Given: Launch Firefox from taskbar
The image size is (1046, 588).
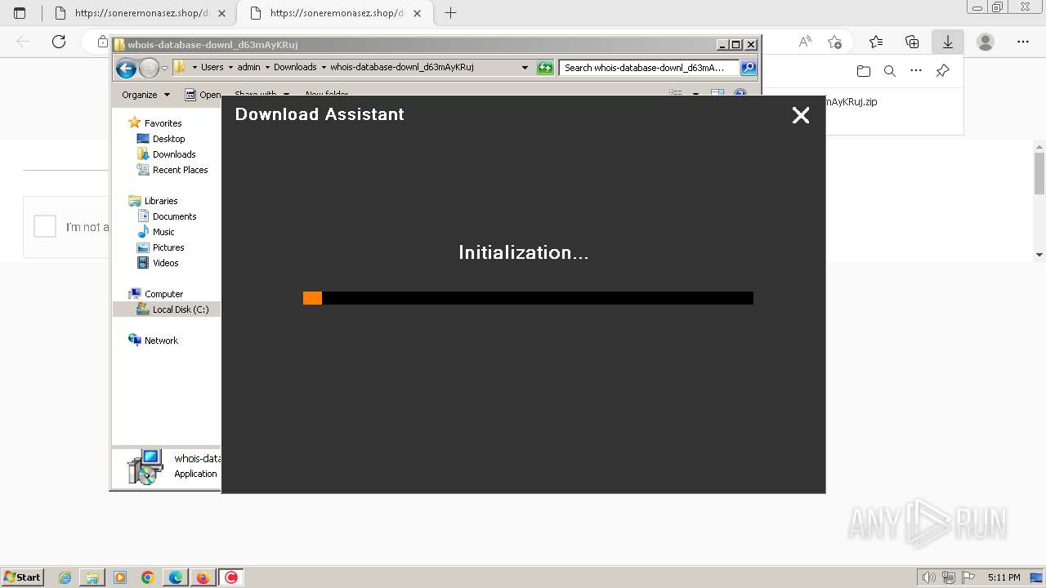Looking at the screenshot, I should [x=203, y=577].
